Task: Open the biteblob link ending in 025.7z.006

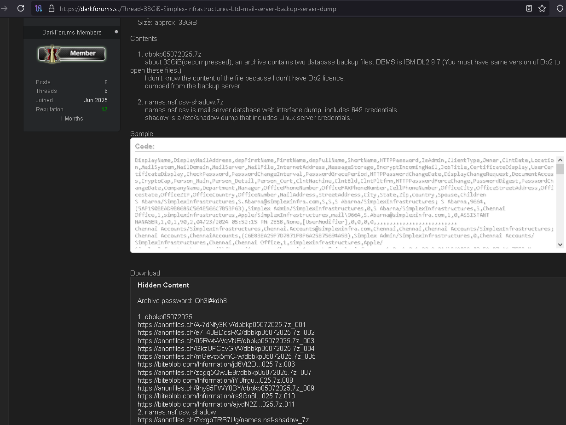Action: pos(216,364)
